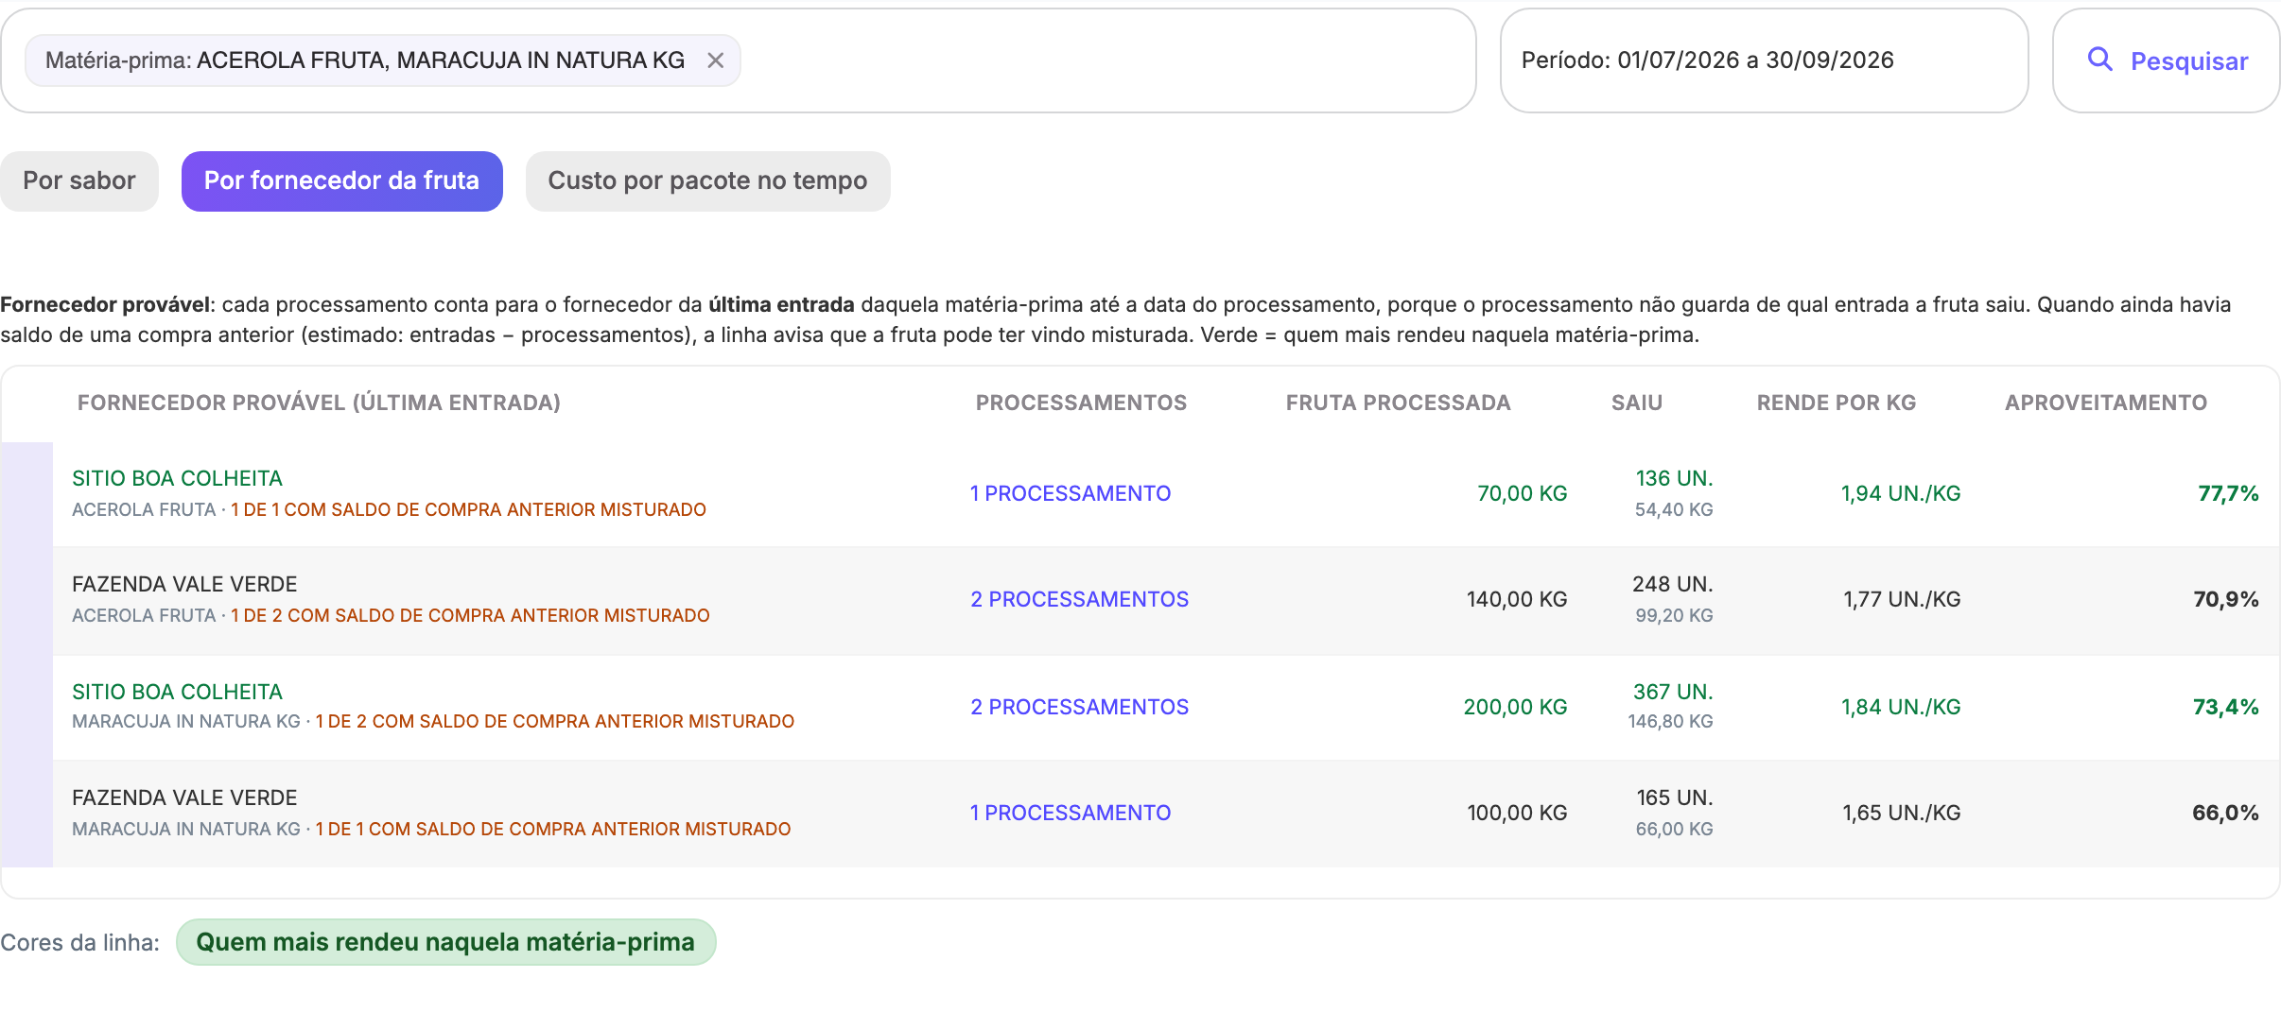The image size is (2281, 1012).
Task: Select FAZENDA VALE VERDE name in maracuja row
Action: (184, 798)
